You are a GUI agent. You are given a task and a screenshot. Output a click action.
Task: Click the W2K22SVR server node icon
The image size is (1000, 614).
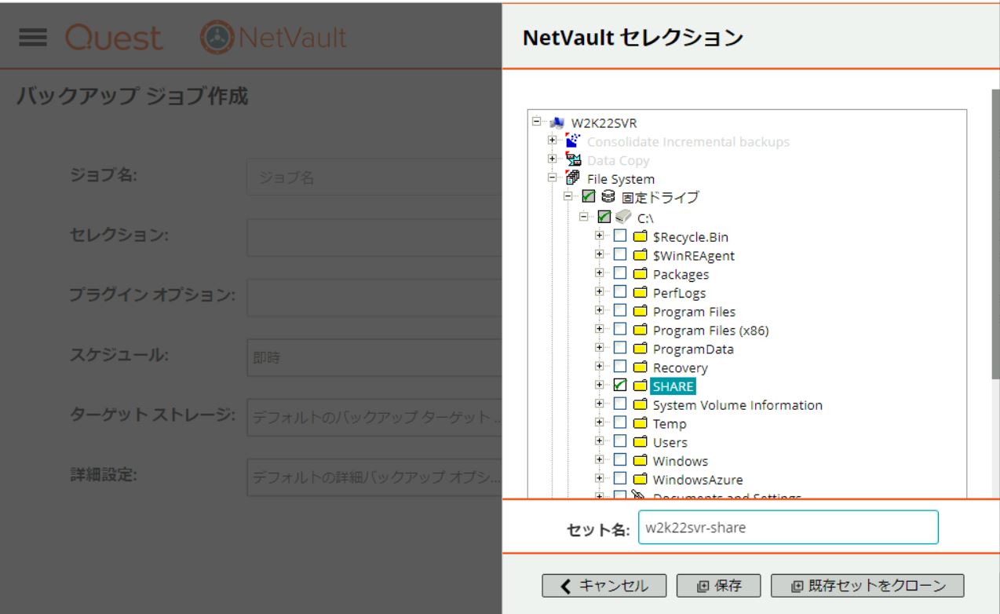point(557,123)
